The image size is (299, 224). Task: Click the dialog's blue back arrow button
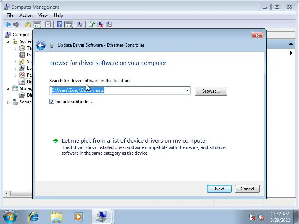tap(41, 45)
